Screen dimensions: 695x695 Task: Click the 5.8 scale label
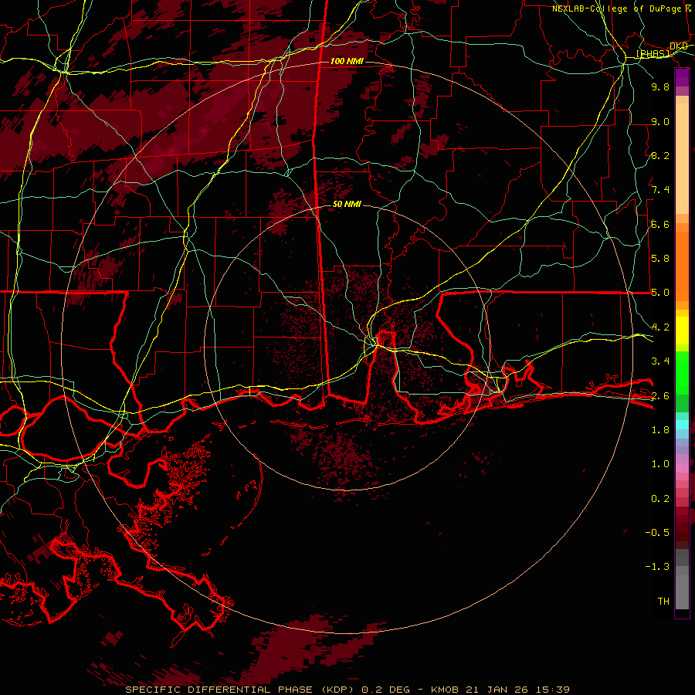(x=660, y=259)
